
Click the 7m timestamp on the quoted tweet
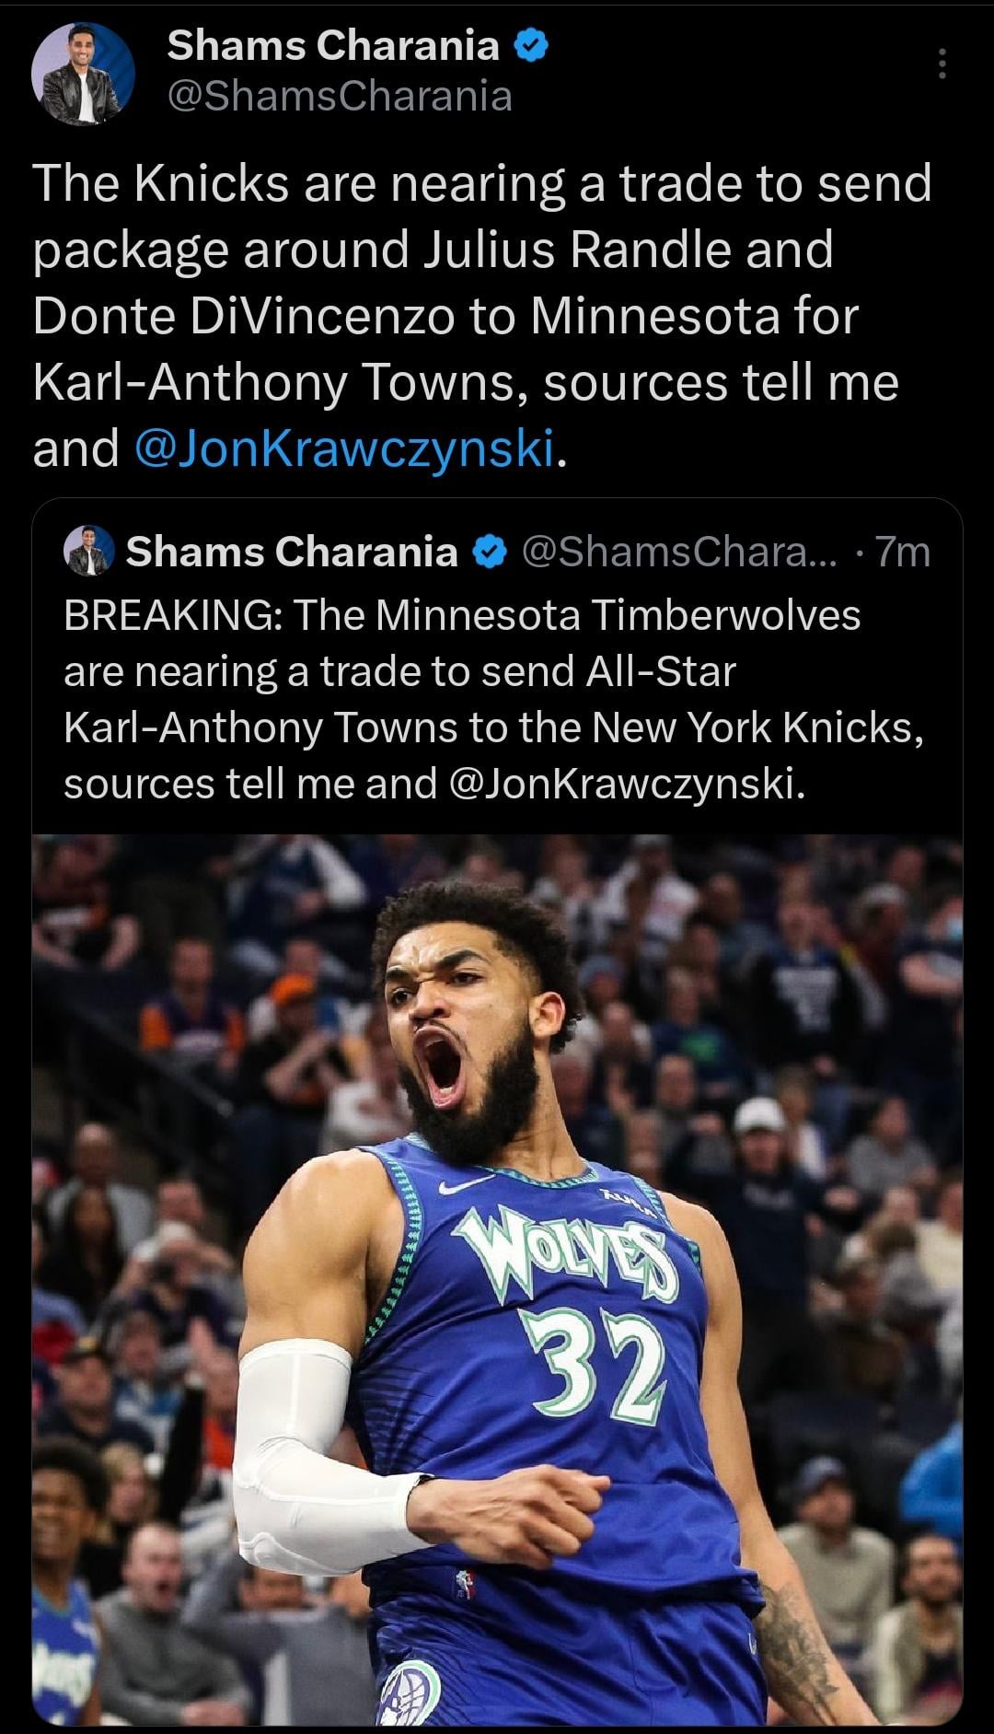[x=902, y=552]
